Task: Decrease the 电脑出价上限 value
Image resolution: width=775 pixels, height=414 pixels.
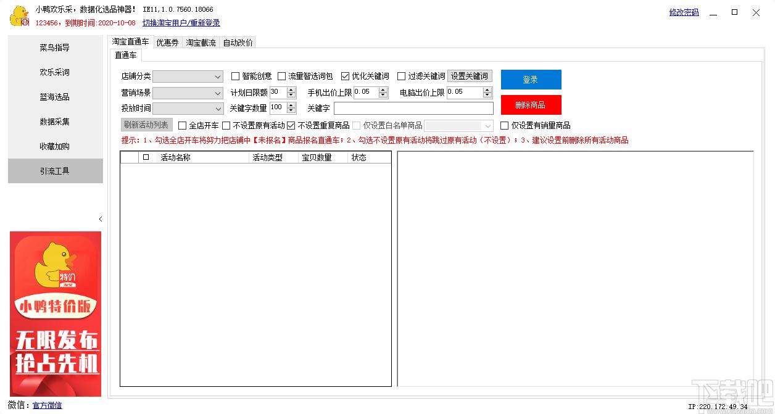Action: click(488, 95)
